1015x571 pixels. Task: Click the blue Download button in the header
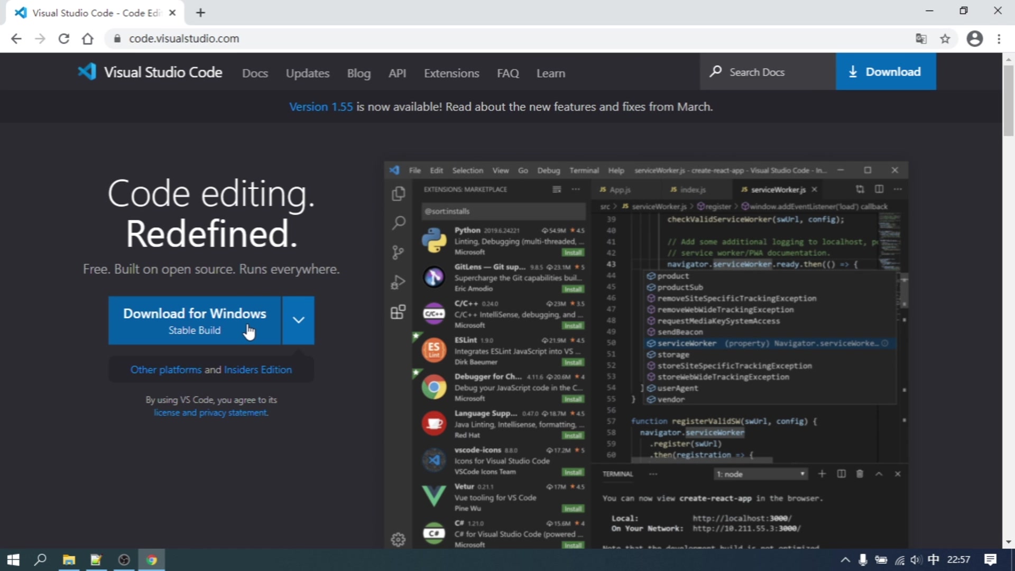tap(885, 71)
